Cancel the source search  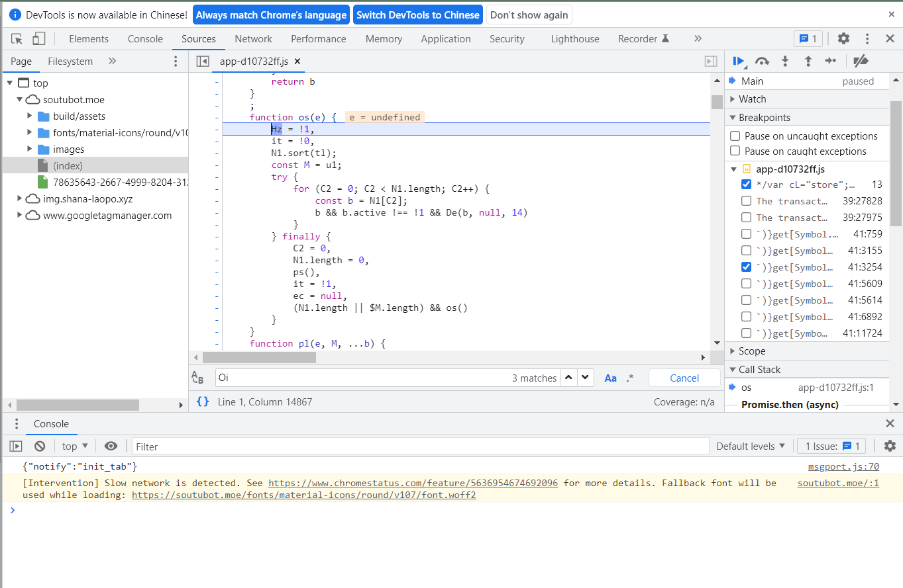[x=684, y=378]
